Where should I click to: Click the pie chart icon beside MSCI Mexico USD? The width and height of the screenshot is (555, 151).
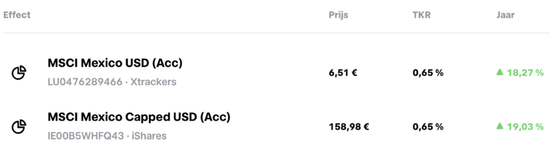pos(19,73)
